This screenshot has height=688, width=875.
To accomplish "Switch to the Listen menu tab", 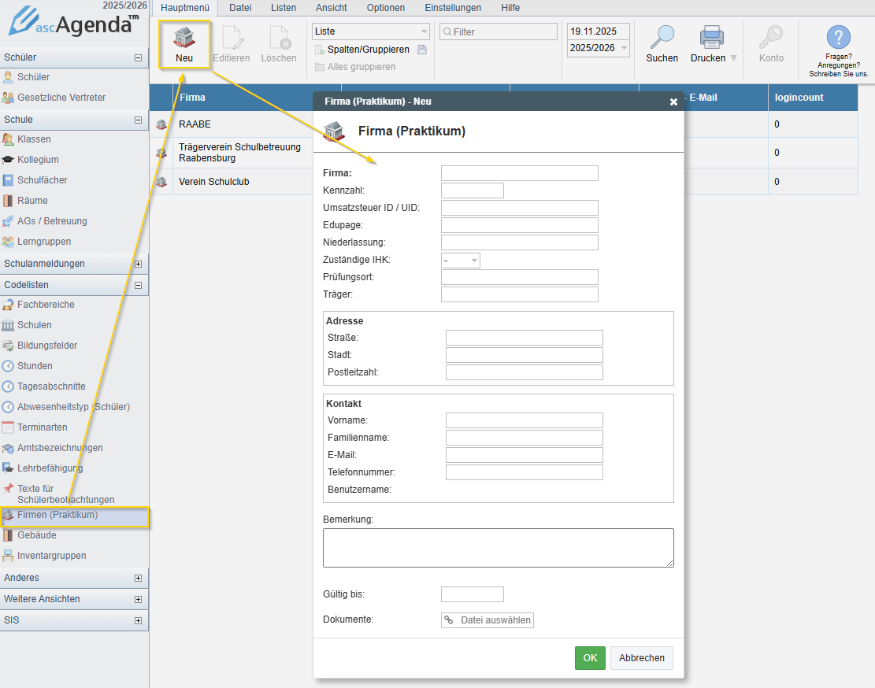I will 283,8.
